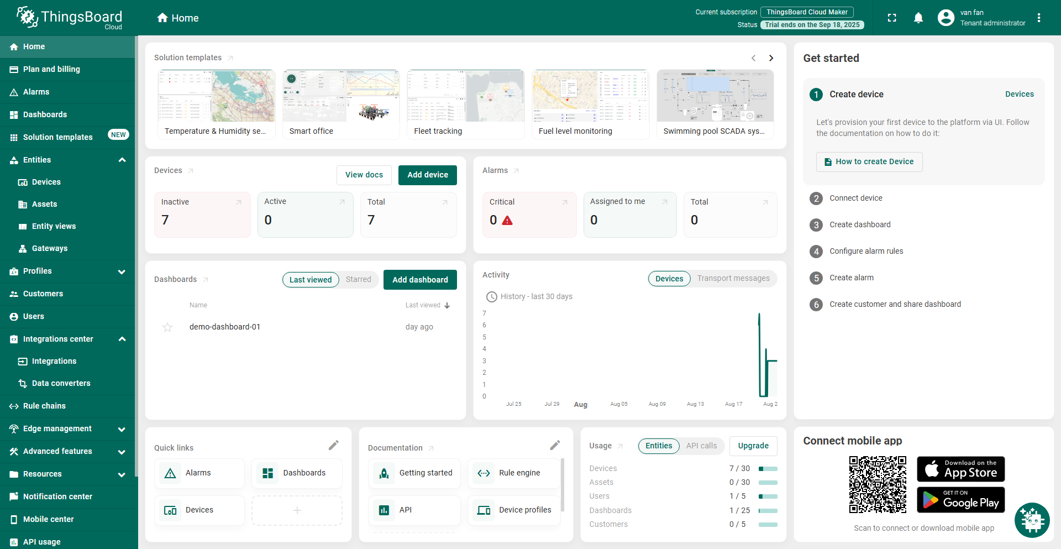1061x549 pixels.
Task: Add a new quick link placeholder
Action: coord(297,510)
